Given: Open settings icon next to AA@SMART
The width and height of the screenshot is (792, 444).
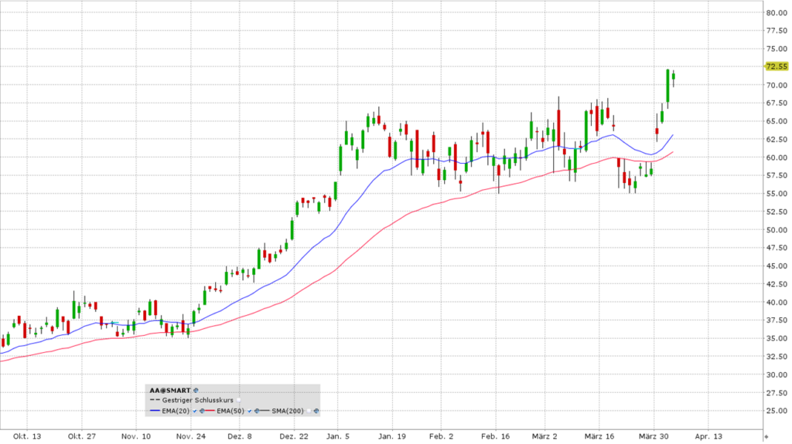Looking at the screenshot, I should click(196, 390).
